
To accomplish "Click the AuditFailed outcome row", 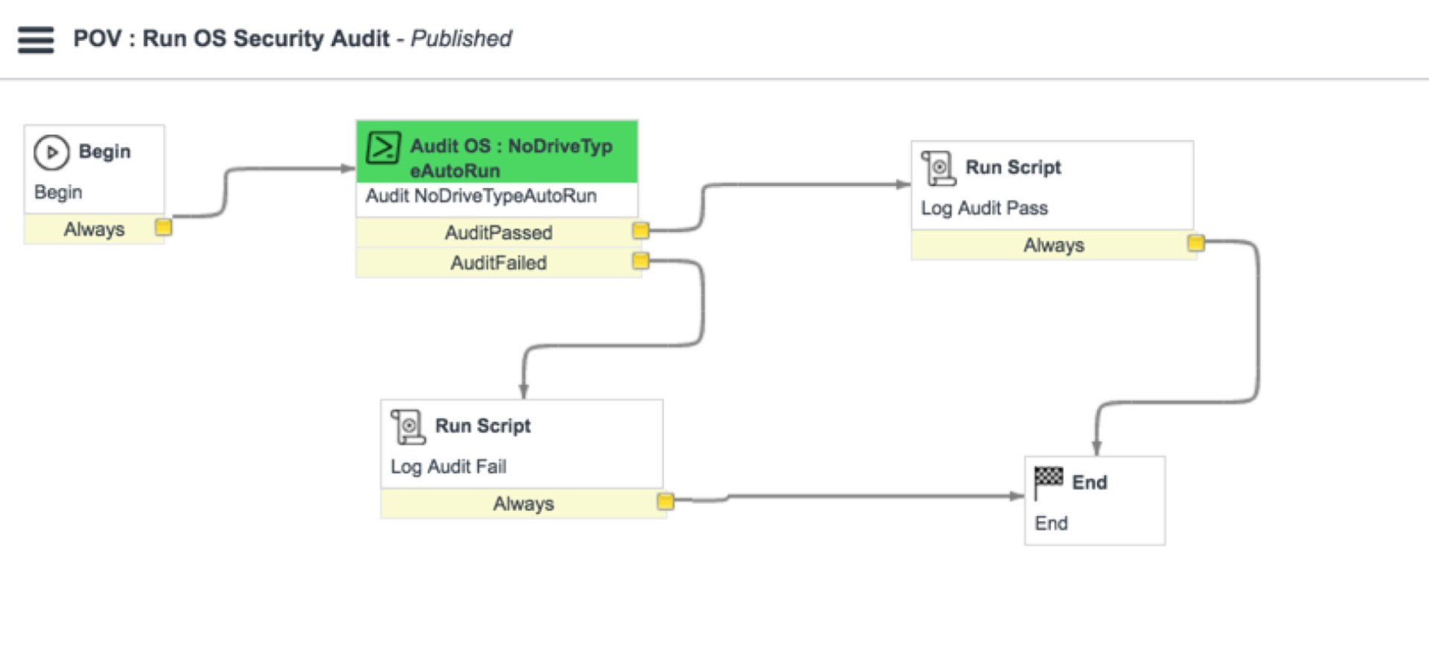I will 498,263.
